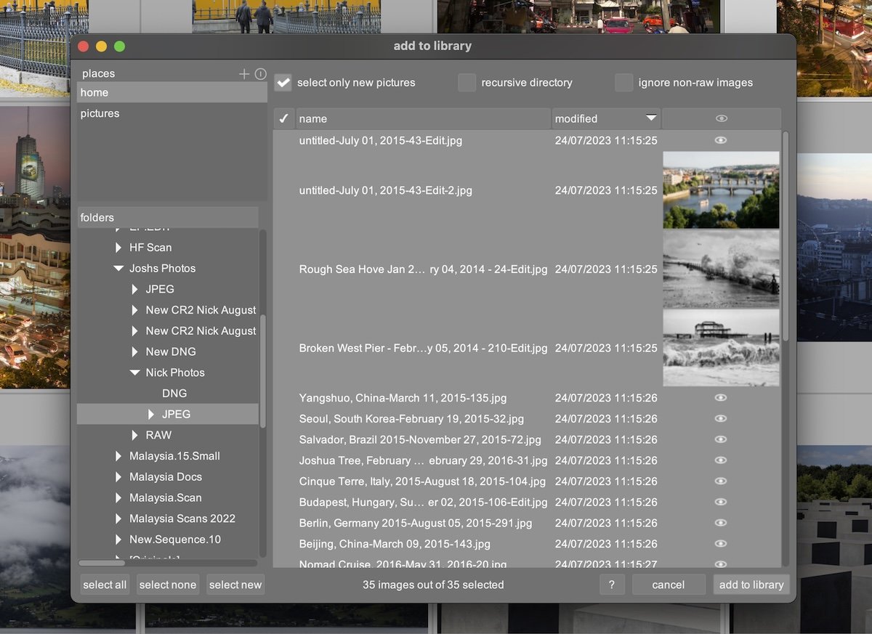Image resolution: width=872 pixels, height=634 pixels.
Task: Show preview for the Nomad Cruise image
Action: [720, 564]
